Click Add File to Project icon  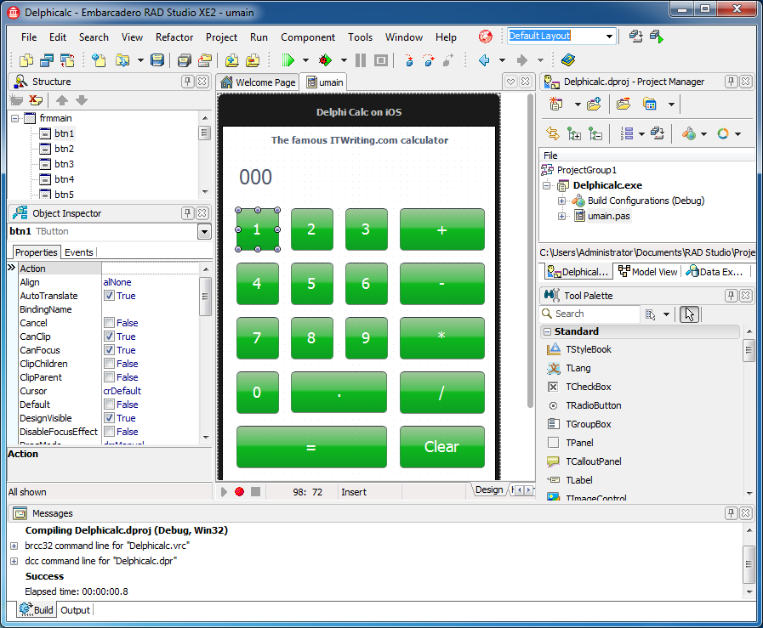tap(232, 60)
